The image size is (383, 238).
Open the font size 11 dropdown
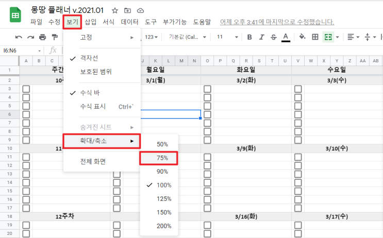227,37
